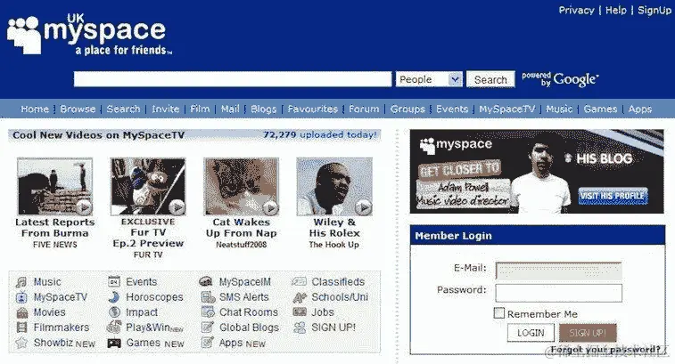Open Invite in the navigation bar
675x364 pixels.
point(165,109)
